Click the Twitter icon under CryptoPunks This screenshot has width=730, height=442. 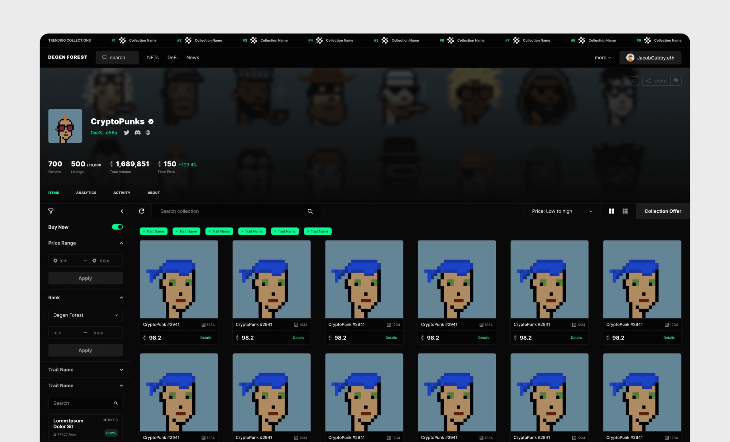pyautogui.click(x=127, y=132)
